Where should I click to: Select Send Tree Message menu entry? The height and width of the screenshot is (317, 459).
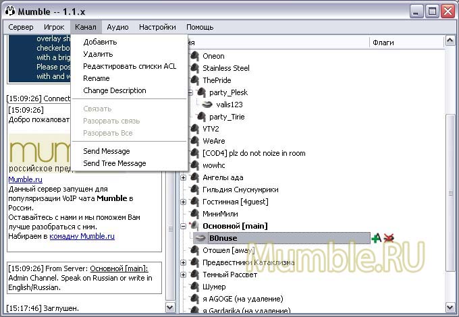pyautogui.click(x=114, y=163)
